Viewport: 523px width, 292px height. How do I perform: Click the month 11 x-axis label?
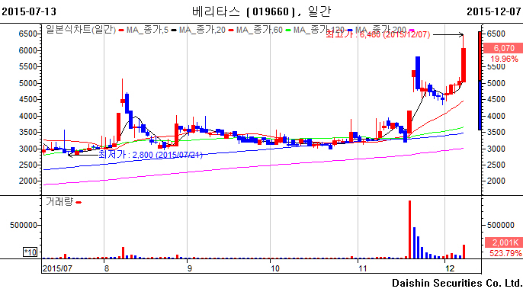pos(362,268)
